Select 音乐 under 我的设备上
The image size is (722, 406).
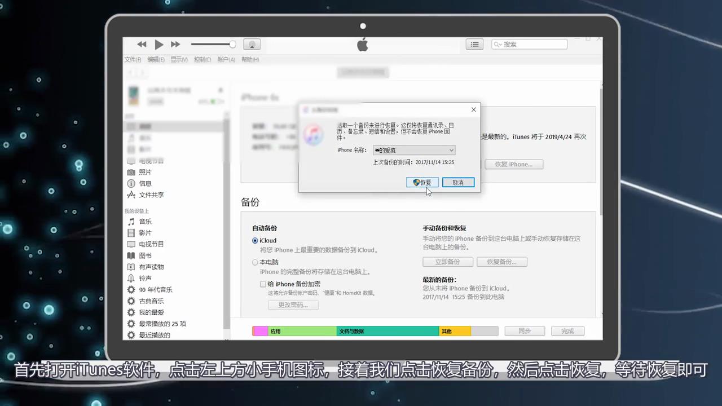145,222
